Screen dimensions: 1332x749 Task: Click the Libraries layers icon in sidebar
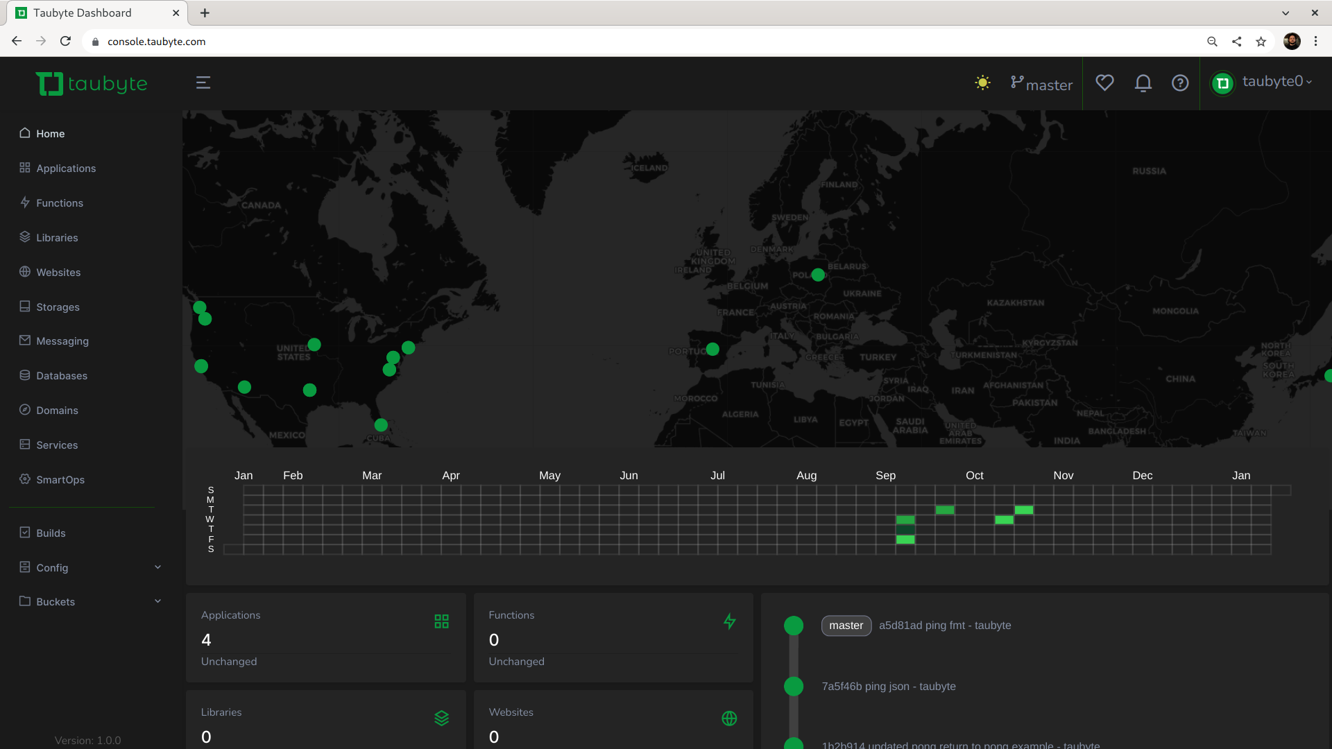(x=25, y=237)
